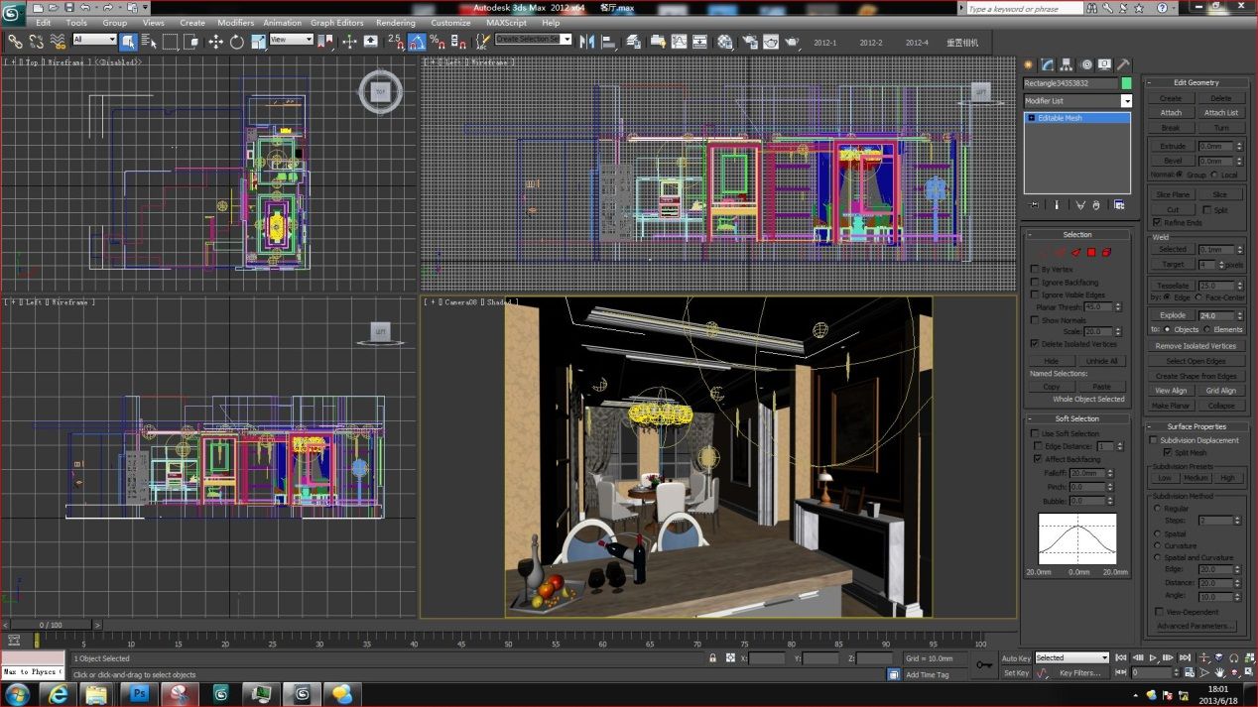Toggle the Angle Snap tool
The height and width of the screenshot is (707, 1258).
coord(417,42)
